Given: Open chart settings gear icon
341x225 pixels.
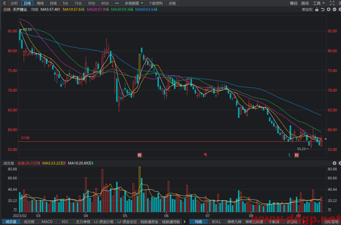Looking at the screenshot, I should tap(340, 9).
